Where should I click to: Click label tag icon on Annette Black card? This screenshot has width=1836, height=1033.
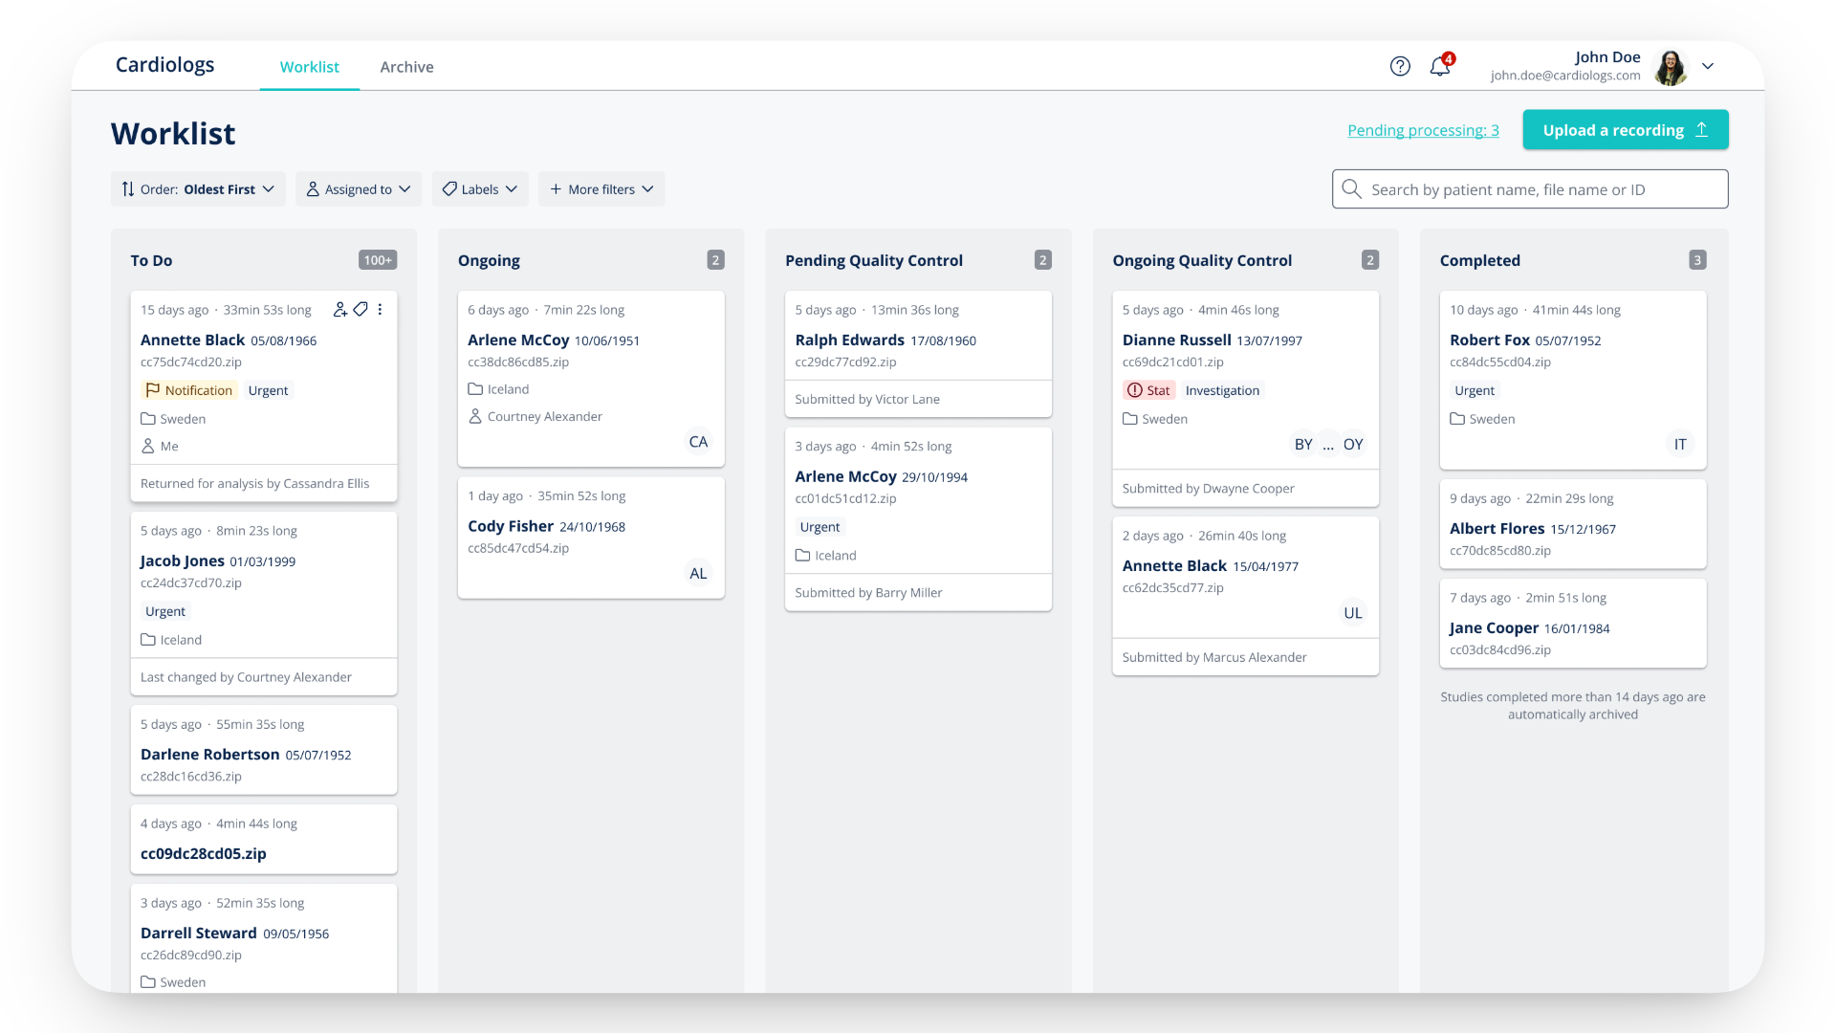click(x=361, y=309)
